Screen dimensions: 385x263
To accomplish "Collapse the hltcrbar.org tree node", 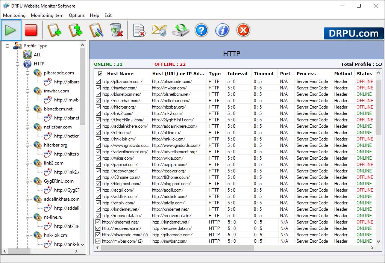I will pos(27,145).
